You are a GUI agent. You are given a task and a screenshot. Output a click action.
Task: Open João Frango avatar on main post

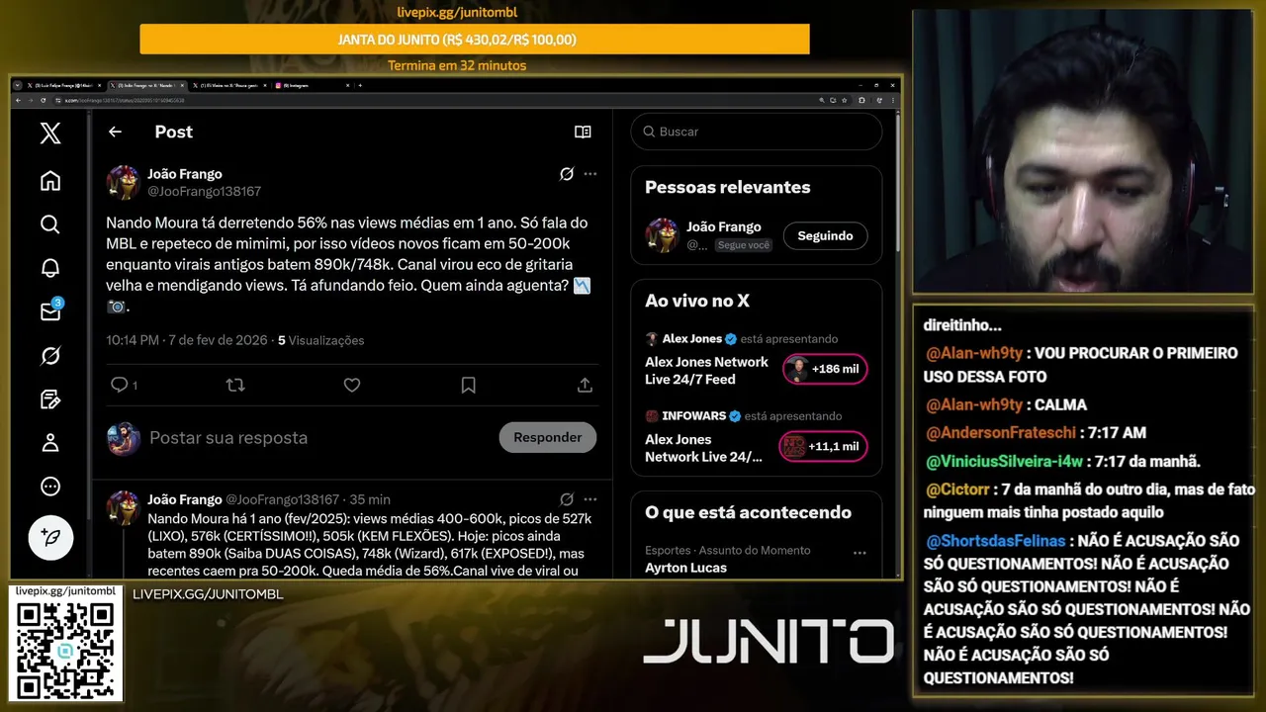124,182
